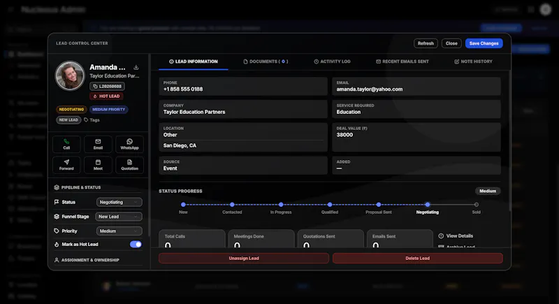Select the Negotiating point on status progress

[428, 205]
